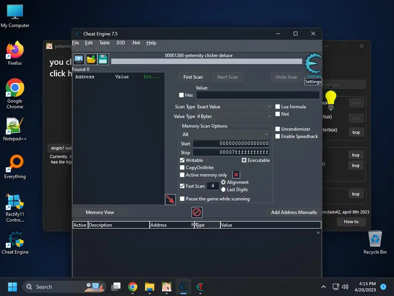Toggle the Not checkbox

278,114
